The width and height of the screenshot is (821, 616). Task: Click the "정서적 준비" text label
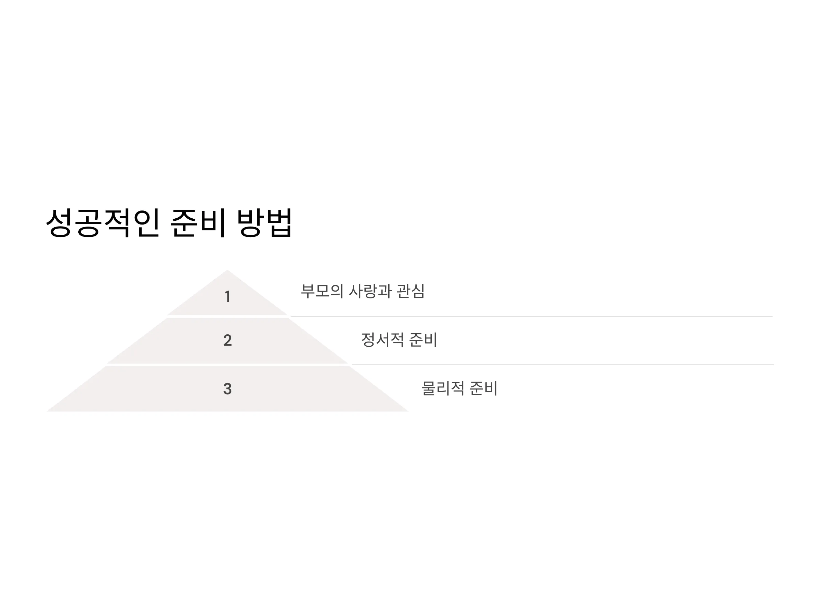(x=399, y=339)
